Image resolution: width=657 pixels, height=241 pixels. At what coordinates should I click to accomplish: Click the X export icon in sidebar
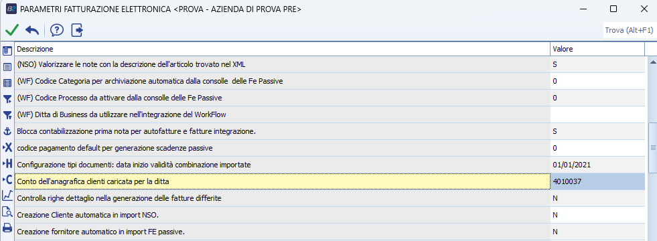point(7,147)
